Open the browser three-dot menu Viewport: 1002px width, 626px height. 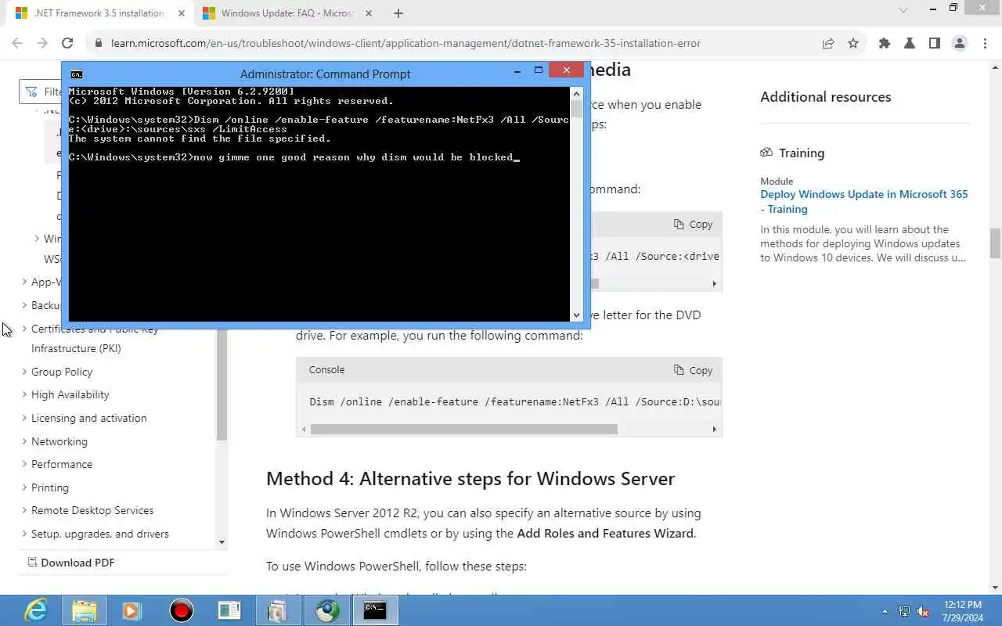(x=985, y=43)
